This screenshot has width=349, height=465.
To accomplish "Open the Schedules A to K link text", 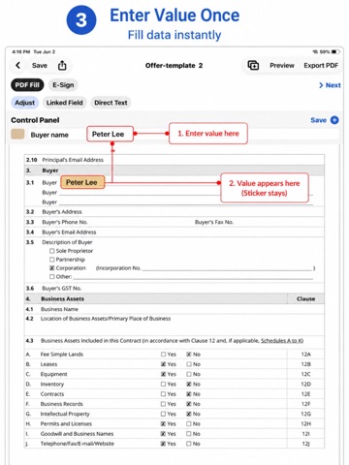I will pyautogui.click(x=282, y=341).
